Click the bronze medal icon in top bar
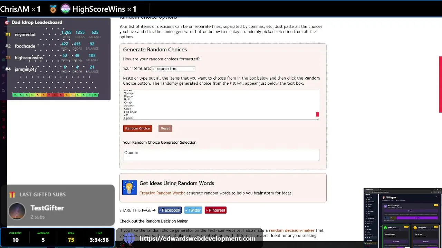Screen dimensions: 442x248 coord(53,9)
